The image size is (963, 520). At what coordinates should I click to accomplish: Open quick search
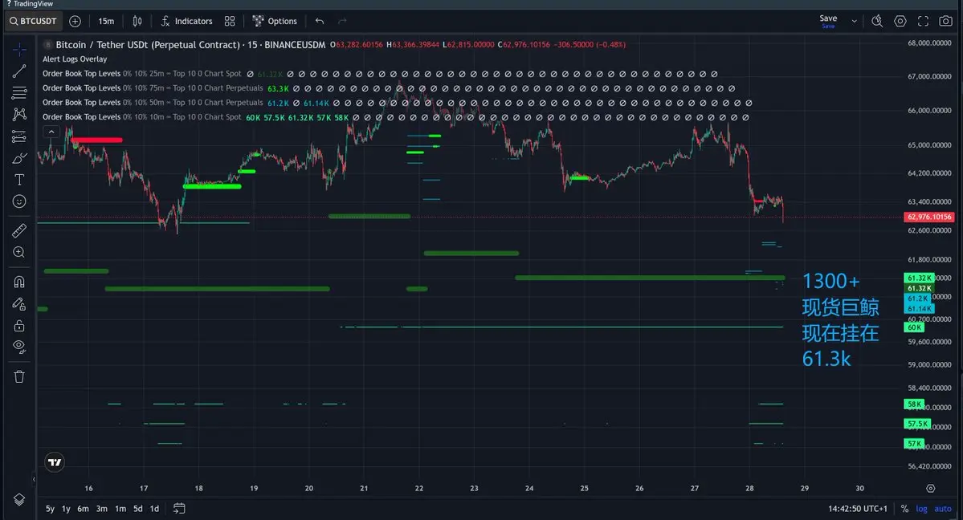pyautogui.click(x=877, y=21)
